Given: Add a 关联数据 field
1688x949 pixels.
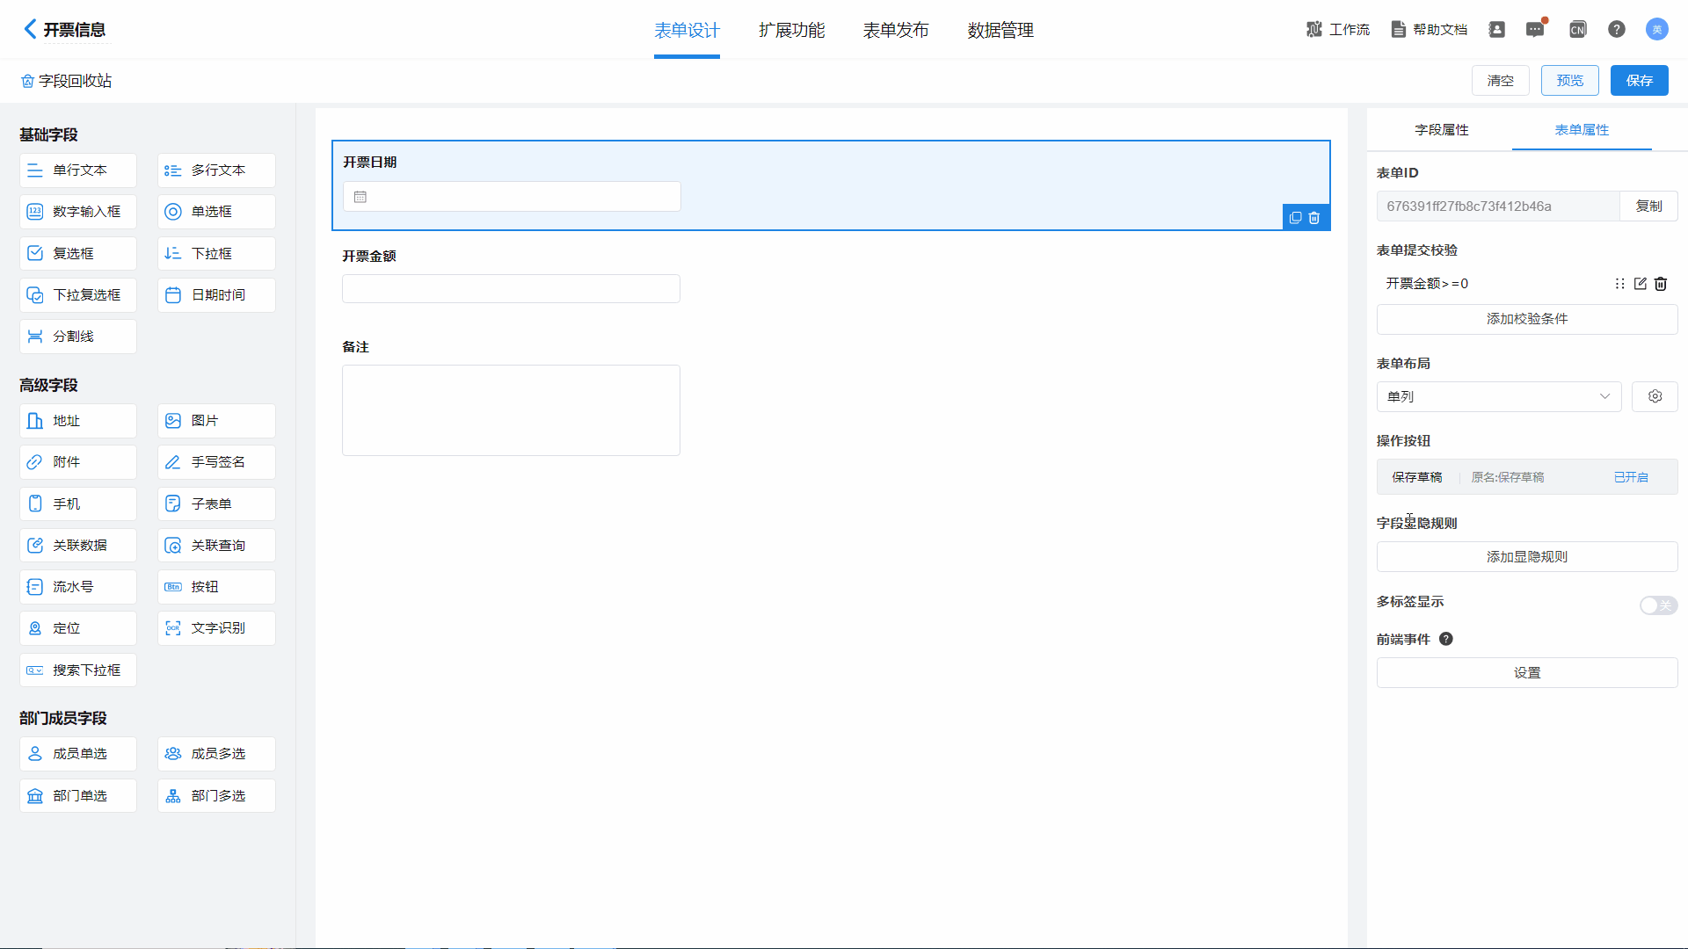Looking at the screenshot, I should (x=78, y=546).
